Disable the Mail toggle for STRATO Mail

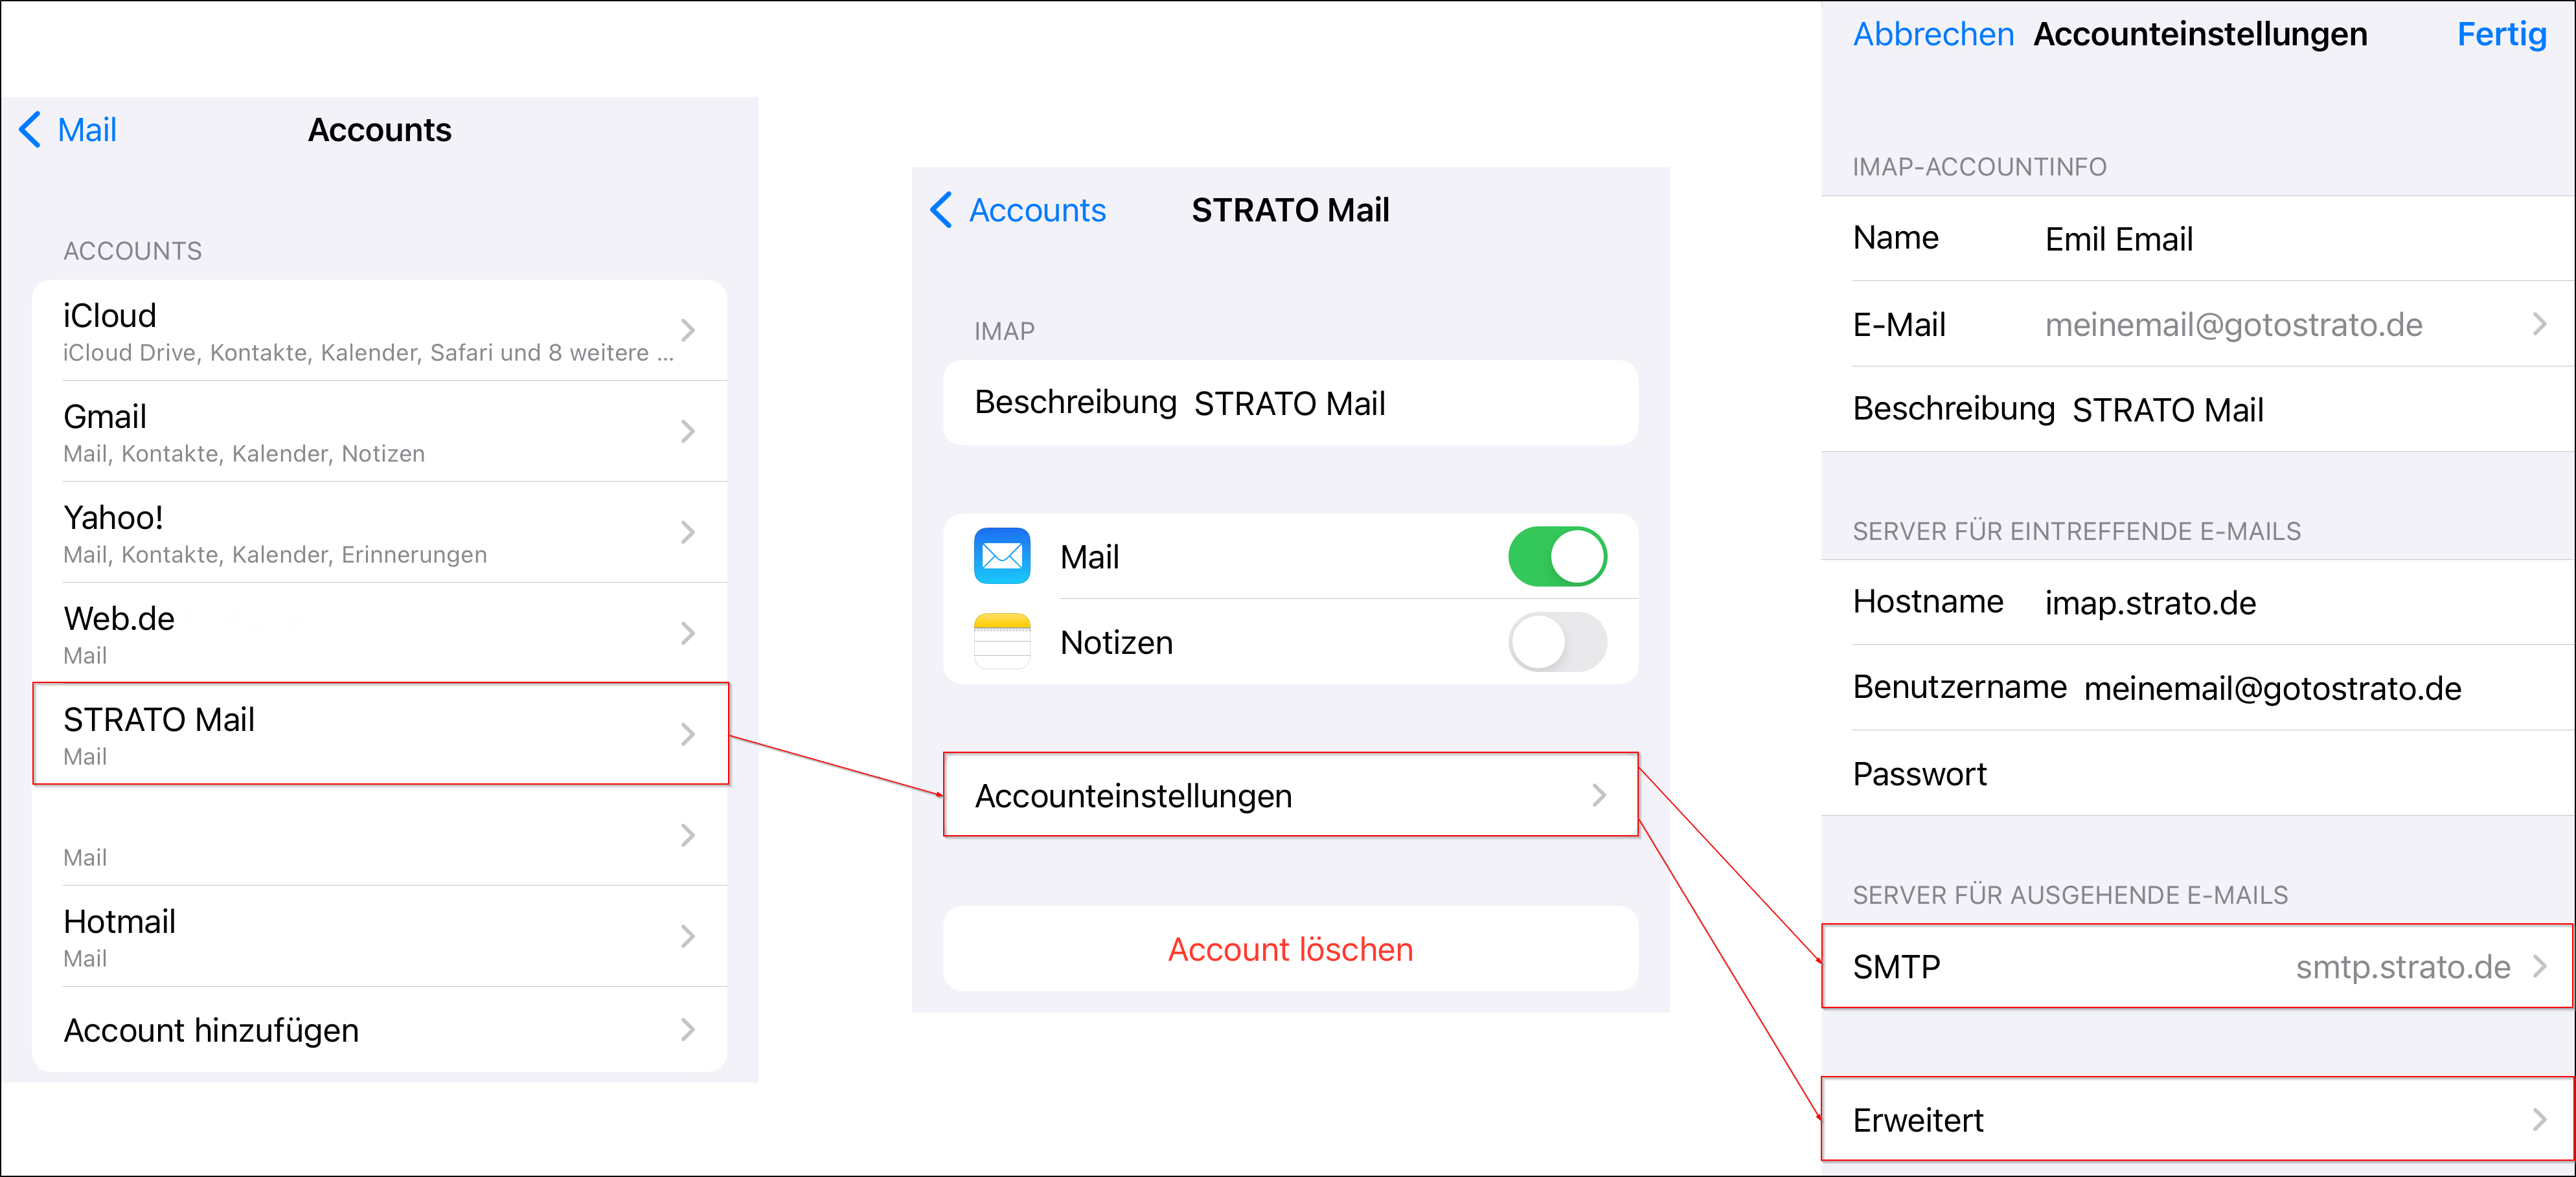click(x=1558, y=557)
